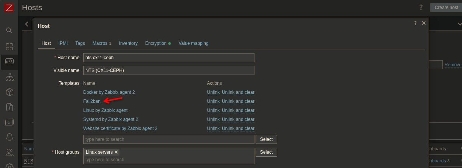This screenshot has width=462, height=168.
Task: Unlink and clear Linux by Zabbix agent
Action: click(x=238, y=110)
